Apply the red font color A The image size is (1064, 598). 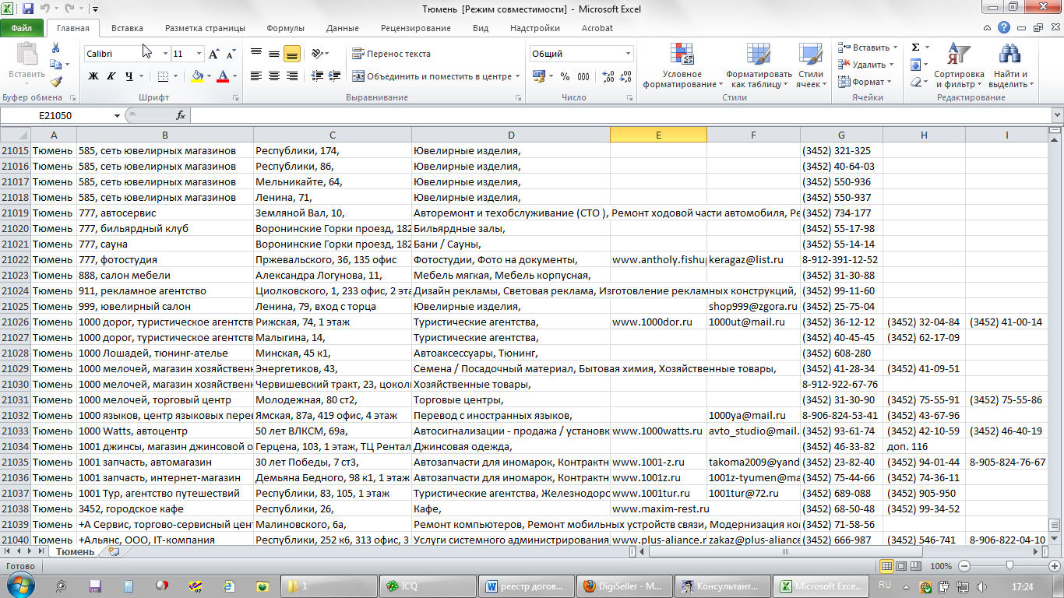click(224, 76)
